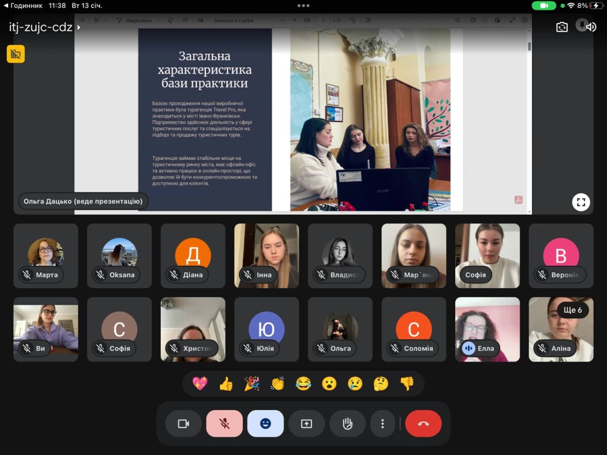The height and width of the screenshot is (455, 607).
Task: Raise your hand in the meeting
Action: click(x=348, y=424)
